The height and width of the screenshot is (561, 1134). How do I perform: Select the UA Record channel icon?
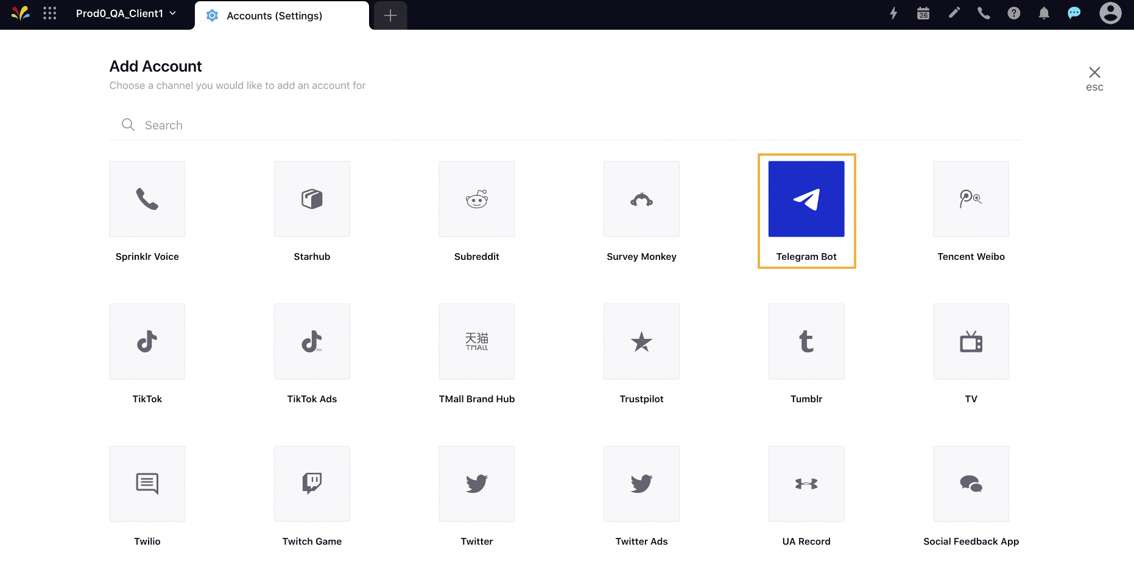tap(806, 484)
